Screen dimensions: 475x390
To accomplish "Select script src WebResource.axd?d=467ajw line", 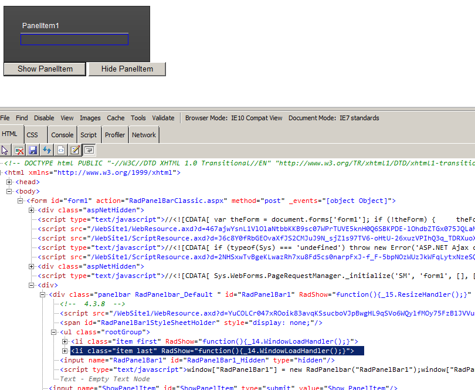I will pyautogui.click(x=256, y=229).
